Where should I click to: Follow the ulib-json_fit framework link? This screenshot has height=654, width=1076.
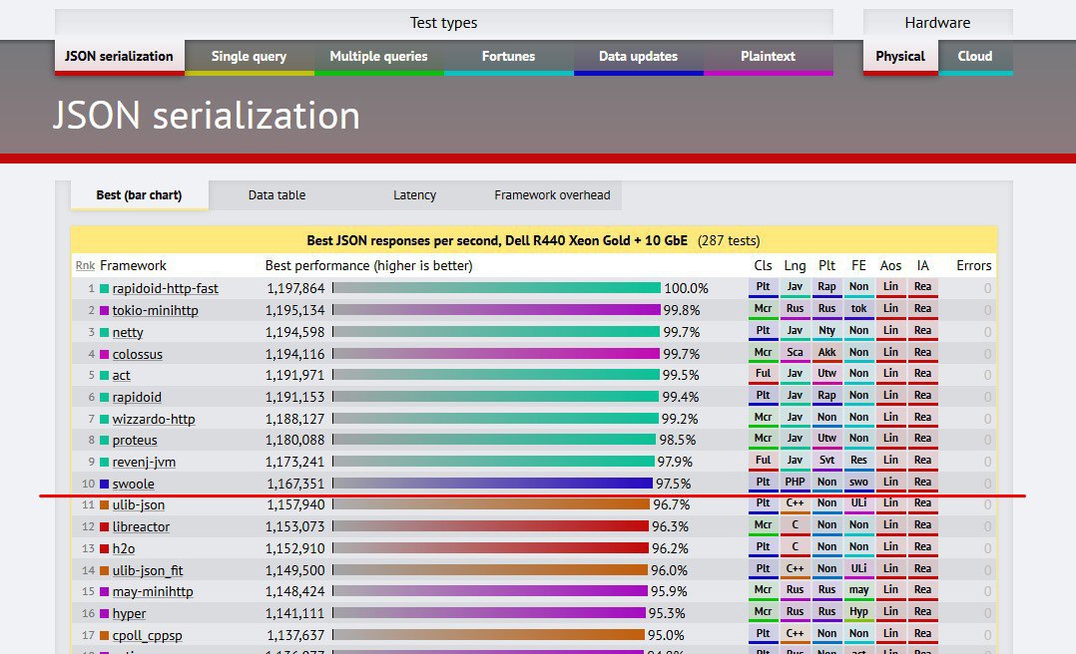tap(148, 570)
